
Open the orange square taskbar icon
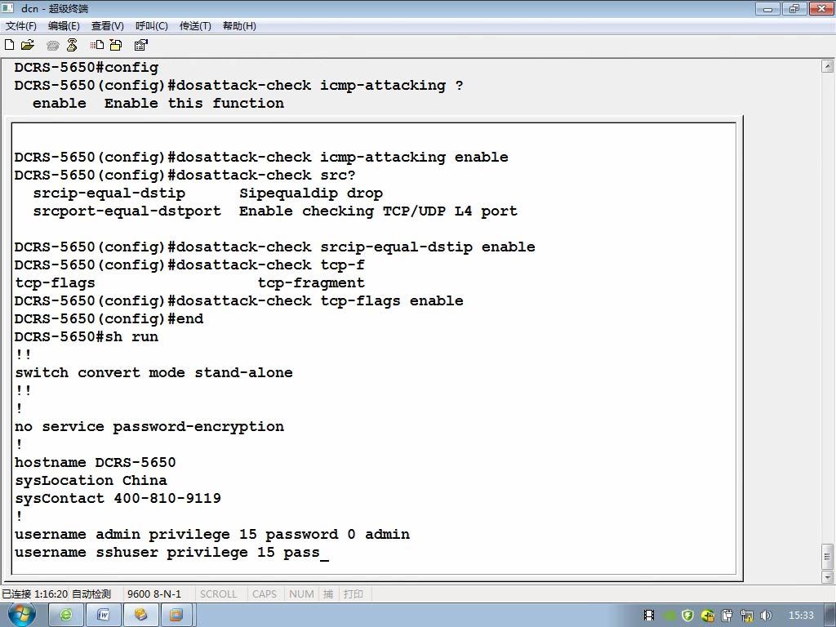[x=176, y=615]
